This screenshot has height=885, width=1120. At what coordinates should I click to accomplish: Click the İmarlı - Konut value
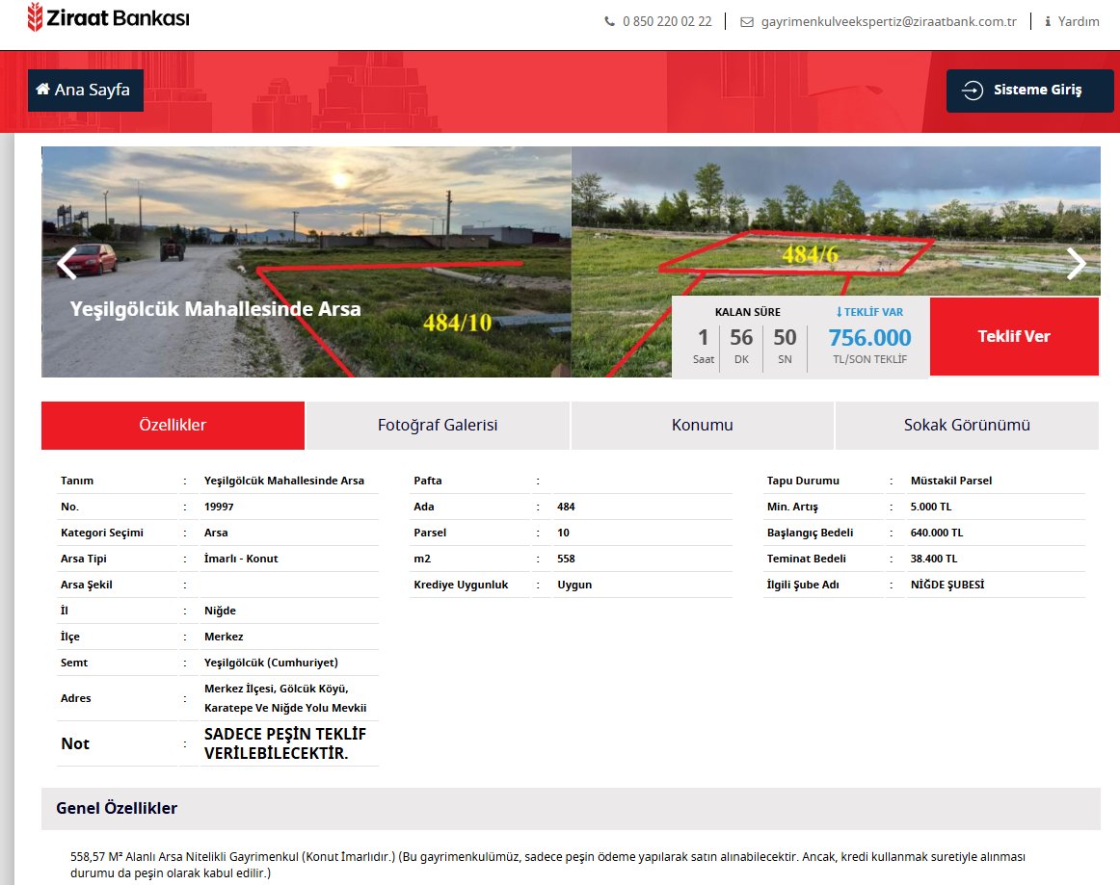[241, 559]
